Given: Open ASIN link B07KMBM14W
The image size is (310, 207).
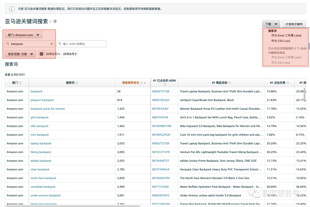Looking at the screenshot, I should (162, 126).
